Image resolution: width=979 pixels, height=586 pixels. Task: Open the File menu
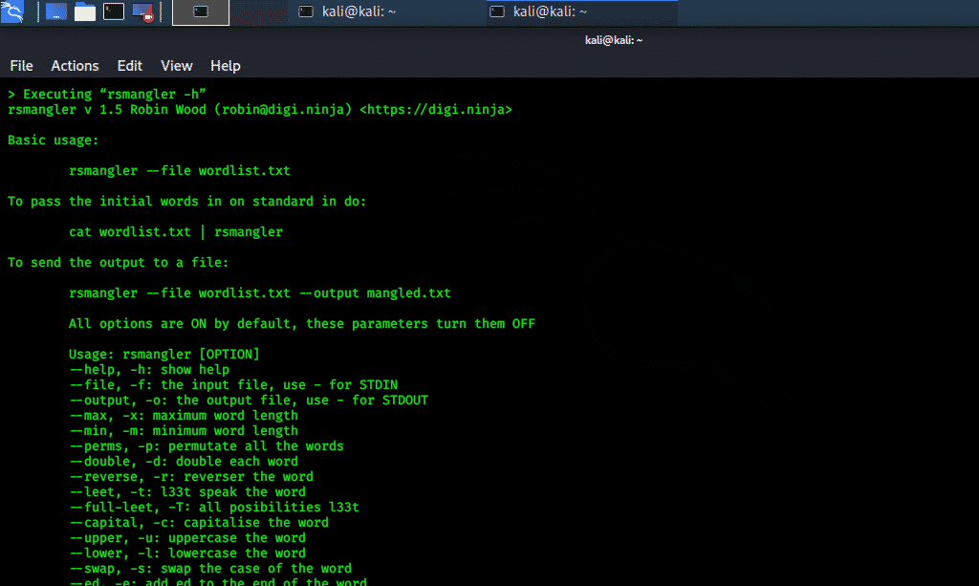(21, 66)
